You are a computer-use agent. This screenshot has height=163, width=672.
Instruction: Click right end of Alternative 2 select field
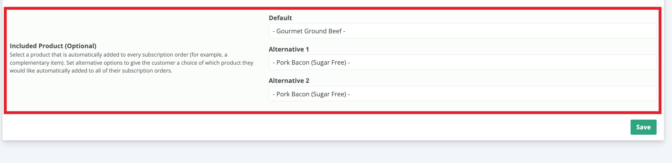coord(647,94)
